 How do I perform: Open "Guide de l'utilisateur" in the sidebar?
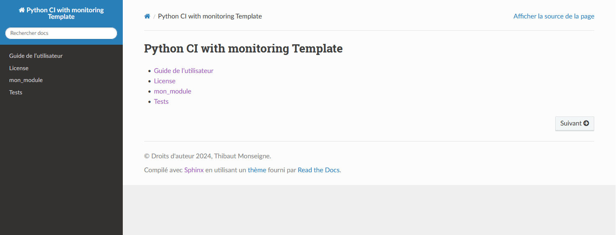(36, 56)
